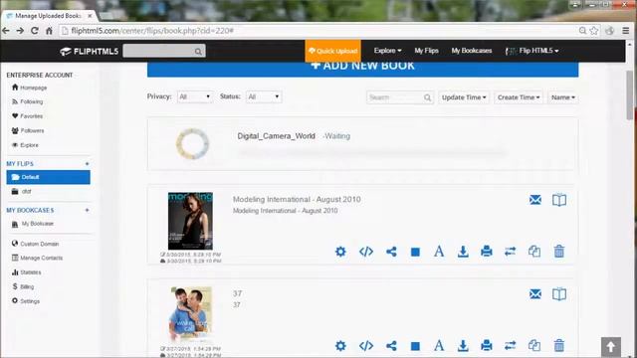Click square icon in book 37 row

tap(415, 346)
